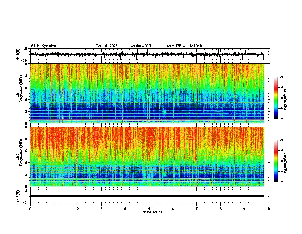Click the time axis tick label "1"

54,209
